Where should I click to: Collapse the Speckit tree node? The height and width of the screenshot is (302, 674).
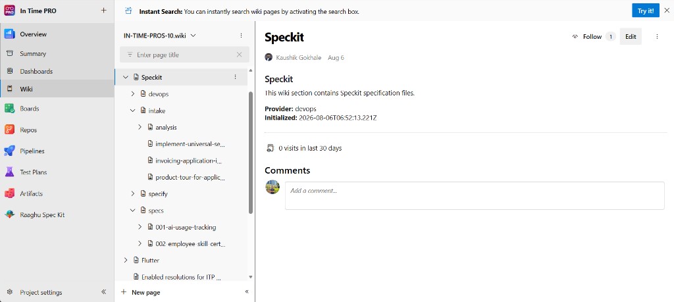126,77
